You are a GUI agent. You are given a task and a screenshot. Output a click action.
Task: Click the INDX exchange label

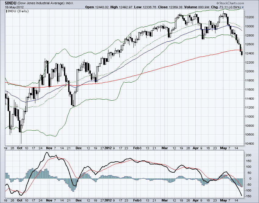(69, 3)
